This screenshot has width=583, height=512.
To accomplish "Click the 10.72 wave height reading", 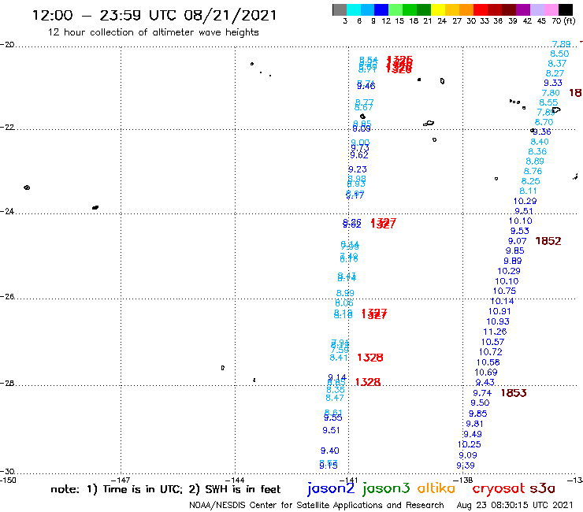I will [490, 352].
